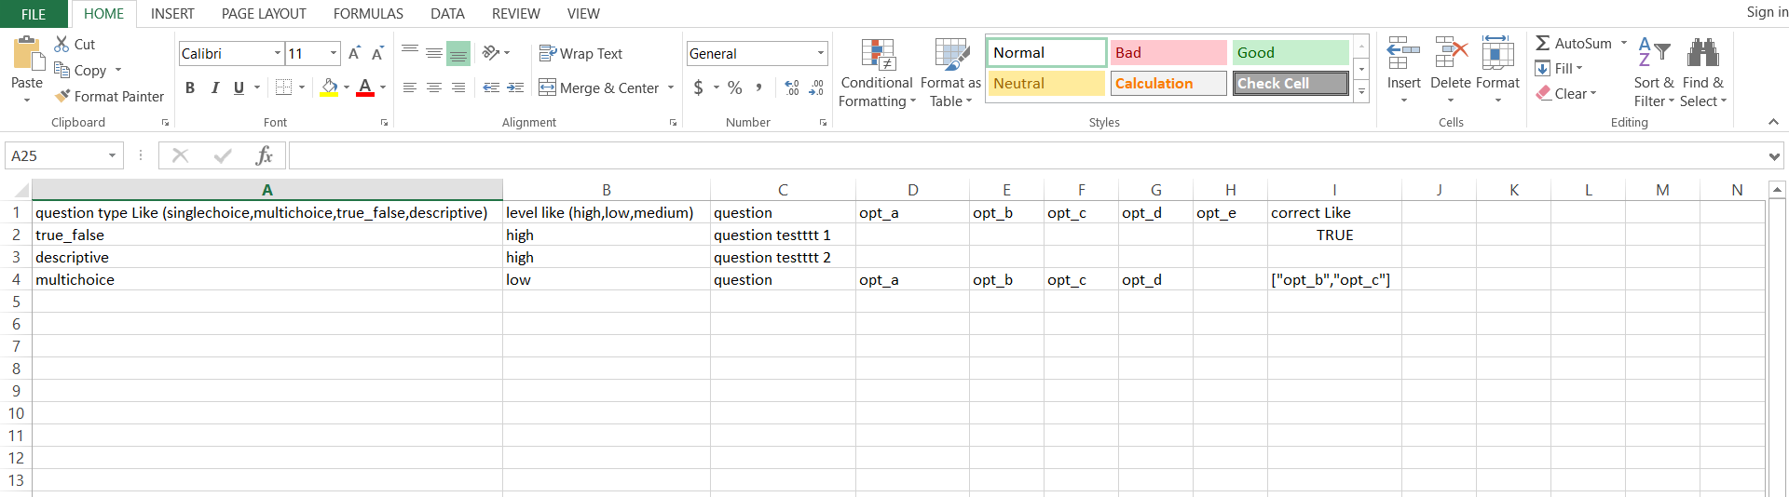Click the Increase Font Size icon

coord(354,54)
